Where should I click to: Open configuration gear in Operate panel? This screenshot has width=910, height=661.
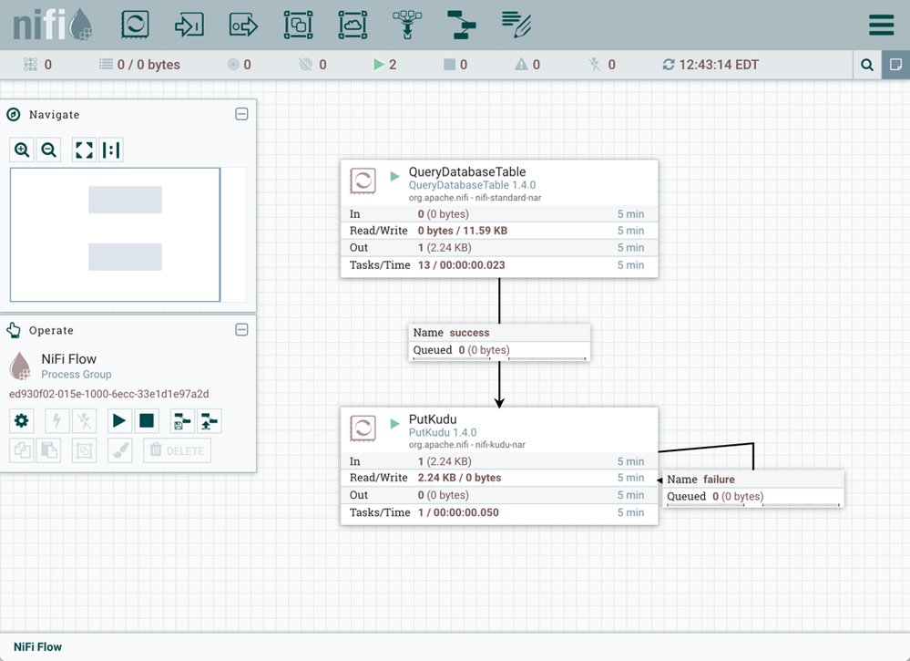pyautogui.click(x=22, y=421)
